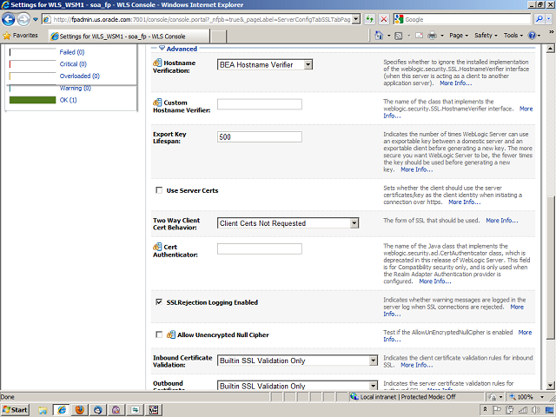Click the browser Back button
Screen dimensions: 556x417
tap(11, 18)
